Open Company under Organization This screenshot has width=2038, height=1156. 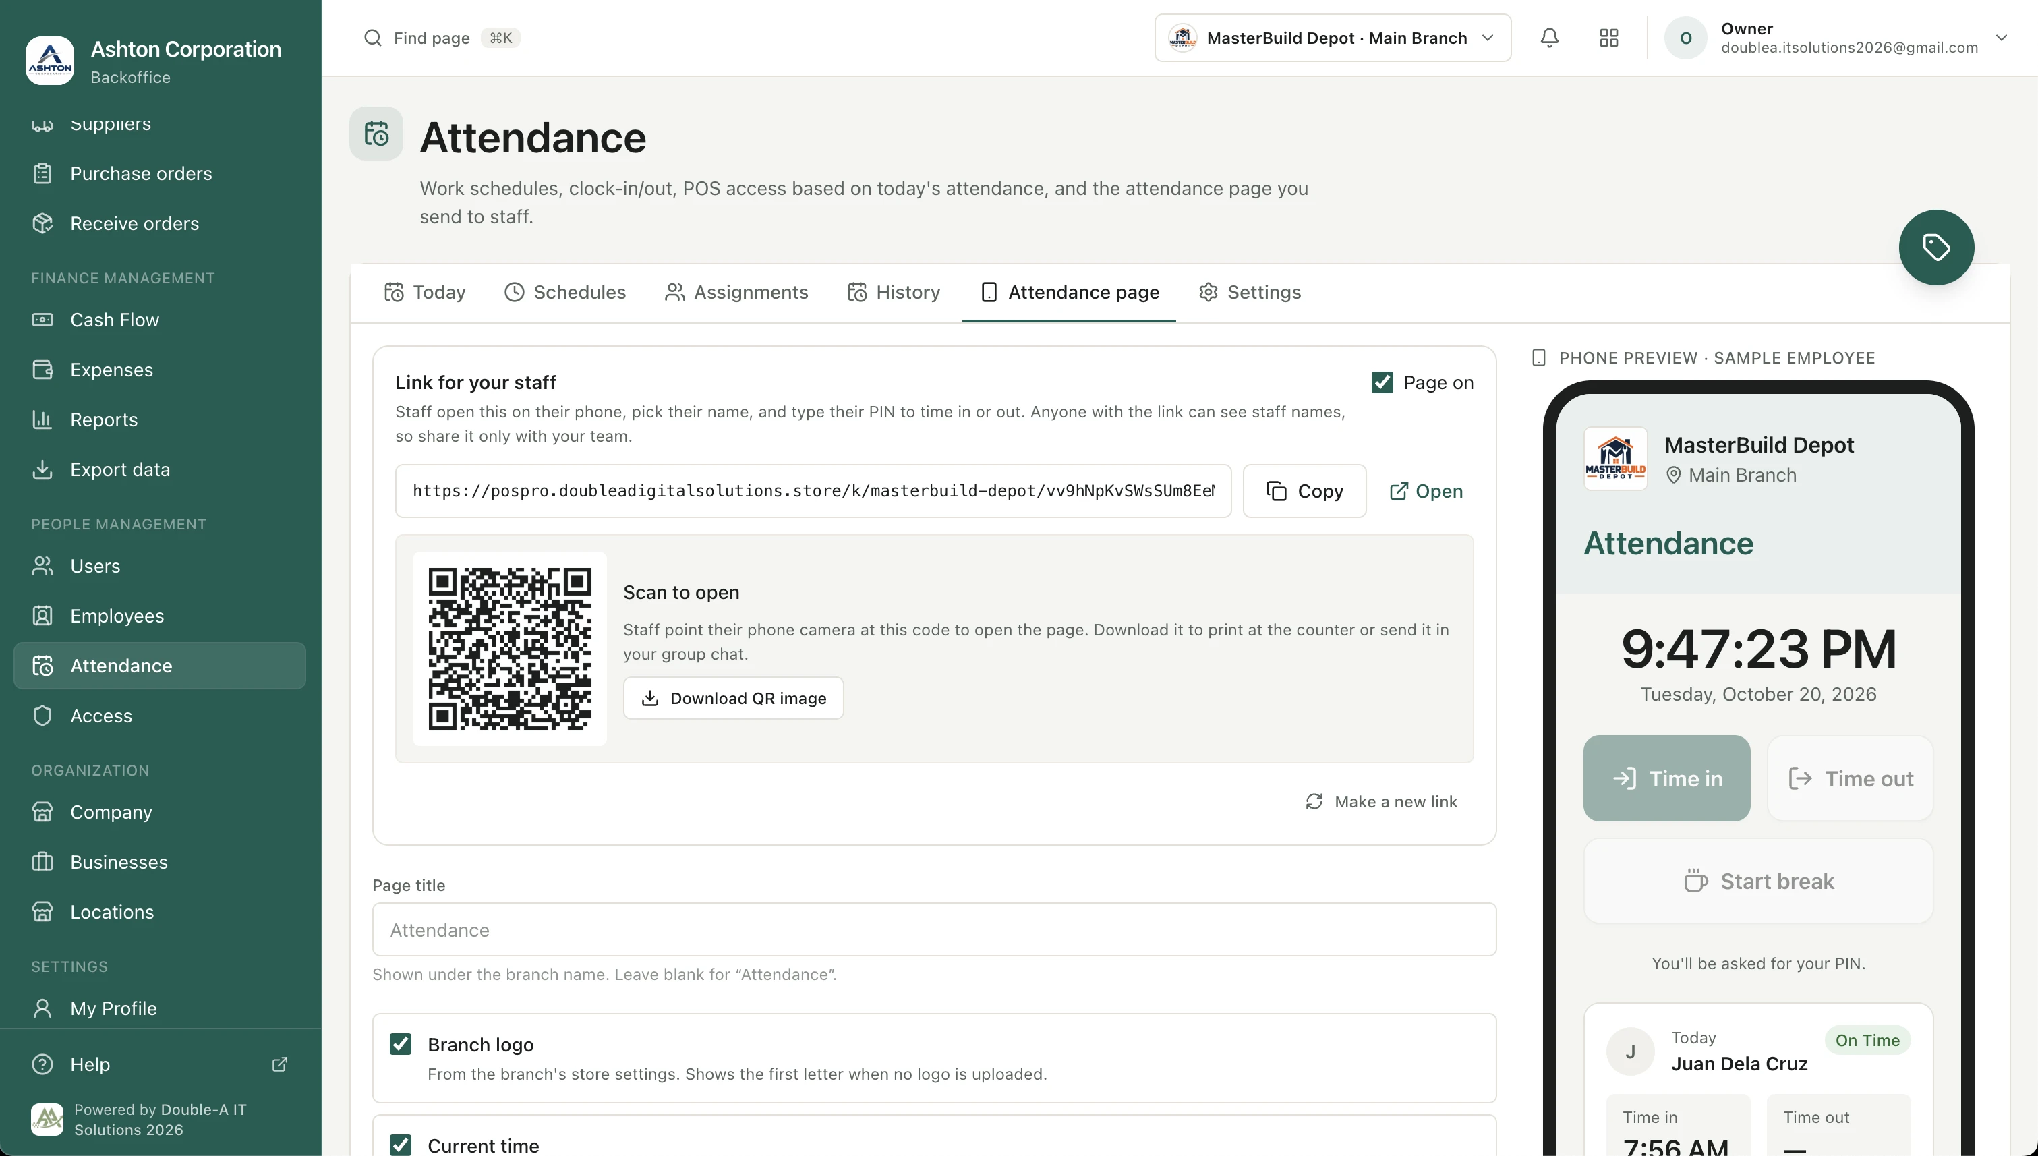click(160, 812)
